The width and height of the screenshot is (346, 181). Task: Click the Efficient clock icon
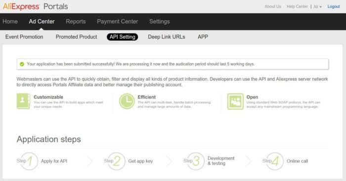(127, 101)
